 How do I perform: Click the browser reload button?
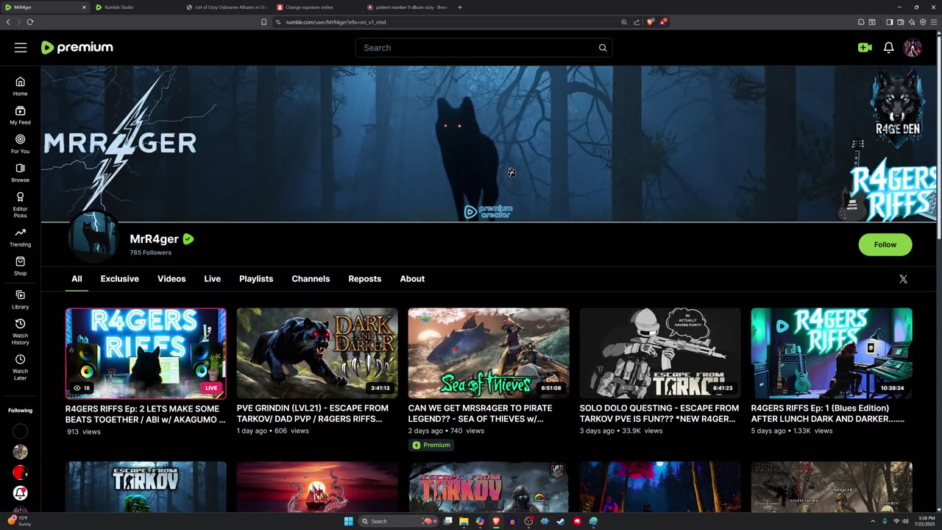coord(30,22)
